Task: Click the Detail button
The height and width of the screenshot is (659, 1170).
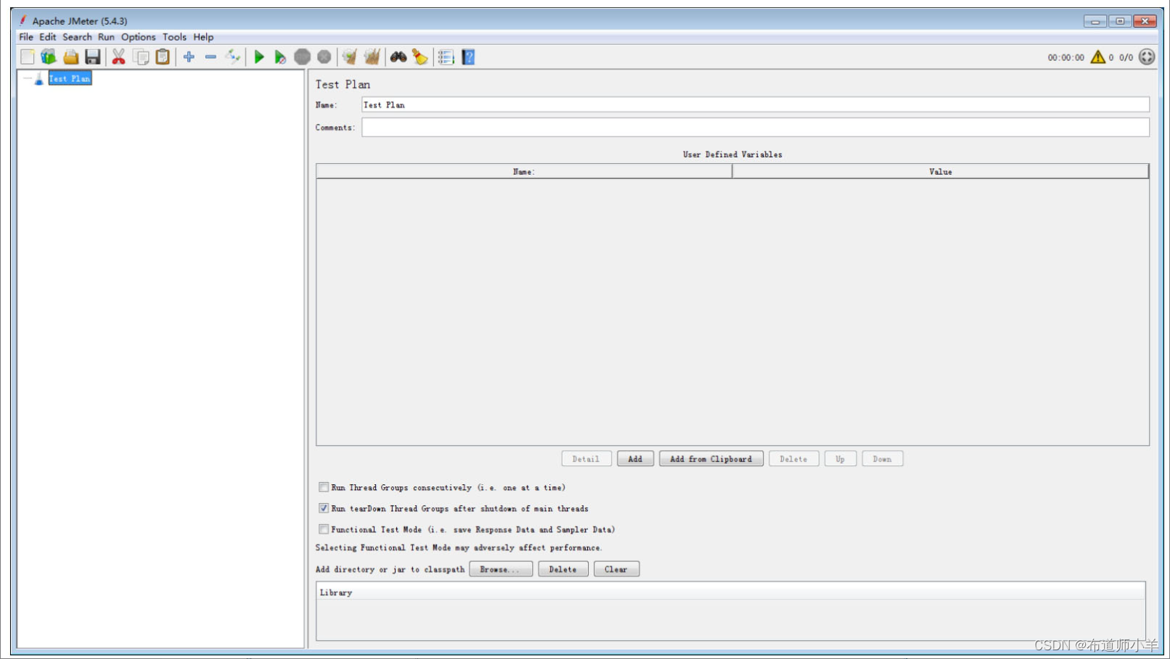Action: [x=586, y=459]
